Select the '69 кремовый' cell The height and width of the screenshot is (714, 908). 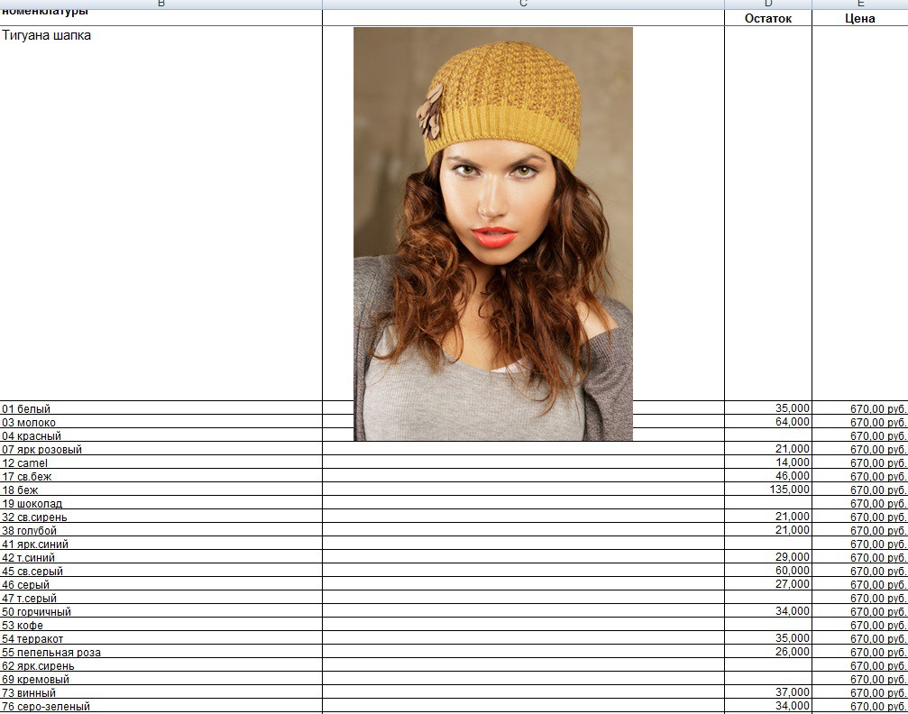click(161, 678)
